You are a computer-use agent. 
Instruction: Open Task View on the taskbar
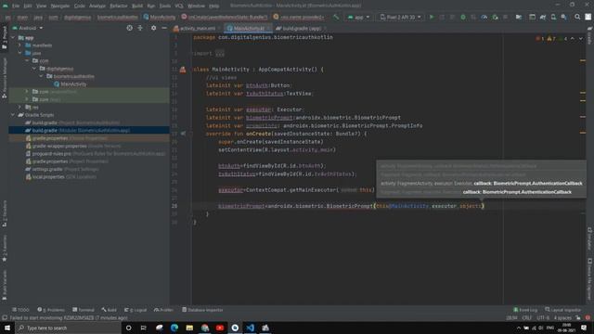(144, 328)
